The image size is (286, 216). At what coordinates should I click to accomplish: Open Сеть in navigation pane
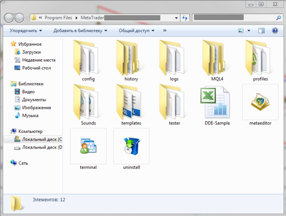tap(19, 163)
